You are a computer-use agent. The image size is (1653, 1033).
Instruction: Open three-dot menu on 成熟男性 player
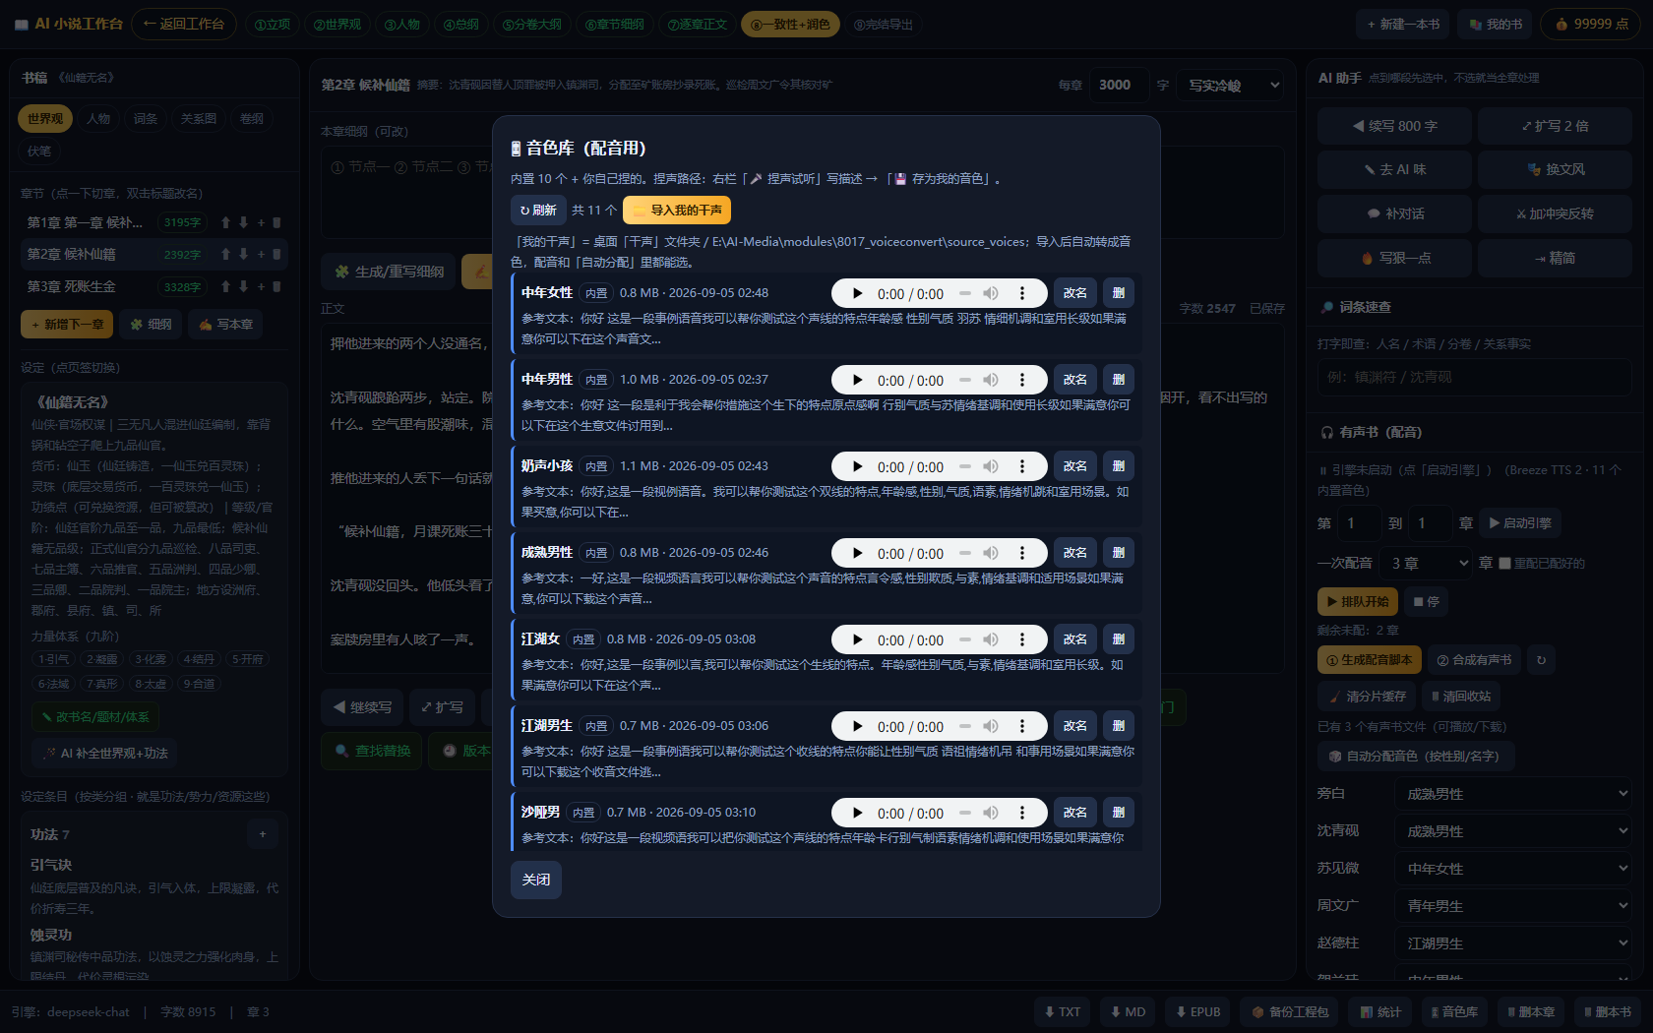(x=1022, y=553)
